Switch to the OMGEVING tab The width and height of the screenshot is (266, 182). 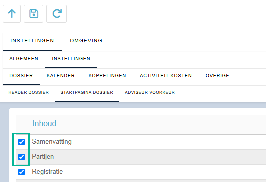[86, 41]
